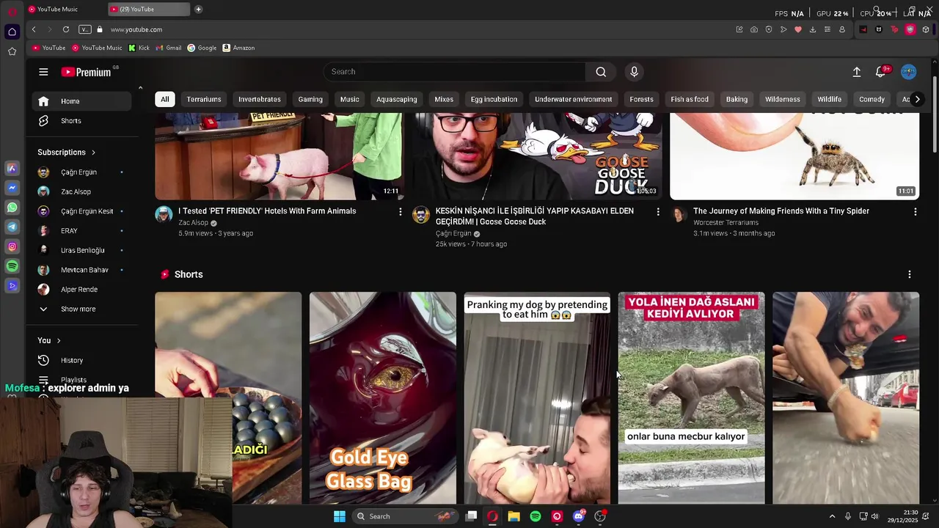Screen dimensions: 939x528
Task: Open the Pranking my dog short
Action: coord(537,398)
